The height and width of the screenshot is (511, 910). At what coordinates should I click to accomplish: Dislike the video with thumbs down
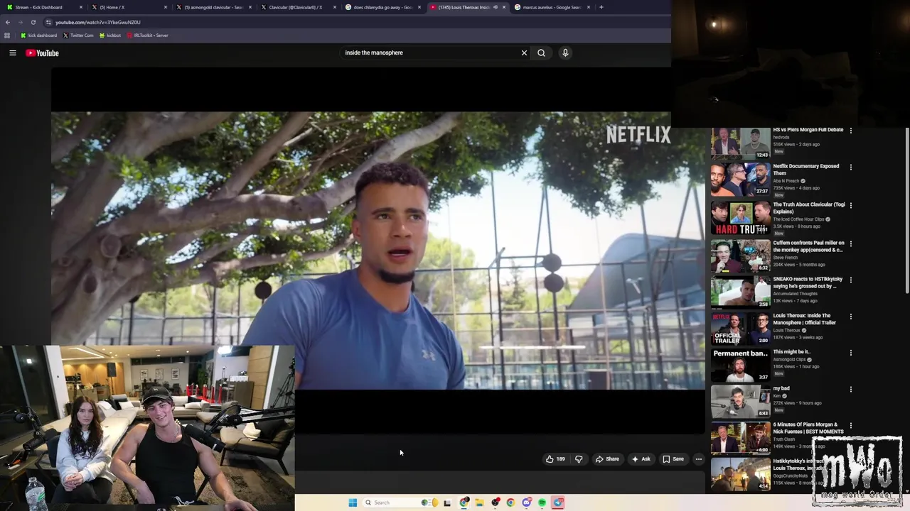pos(579,459)
